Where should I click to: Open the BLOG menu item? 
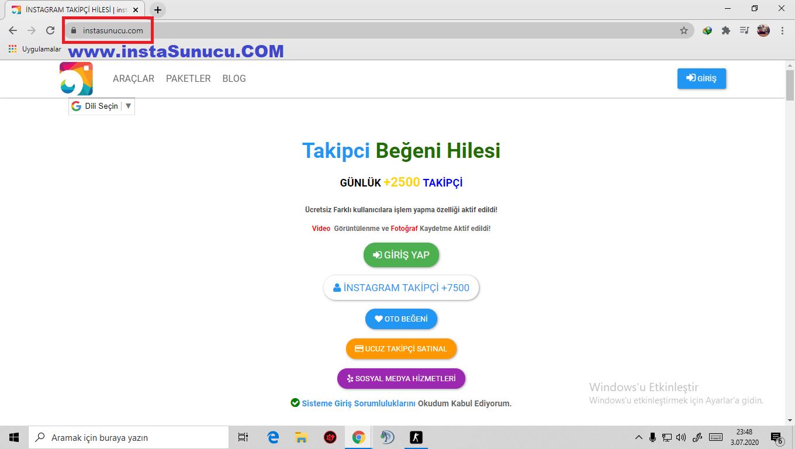(234, 78)
